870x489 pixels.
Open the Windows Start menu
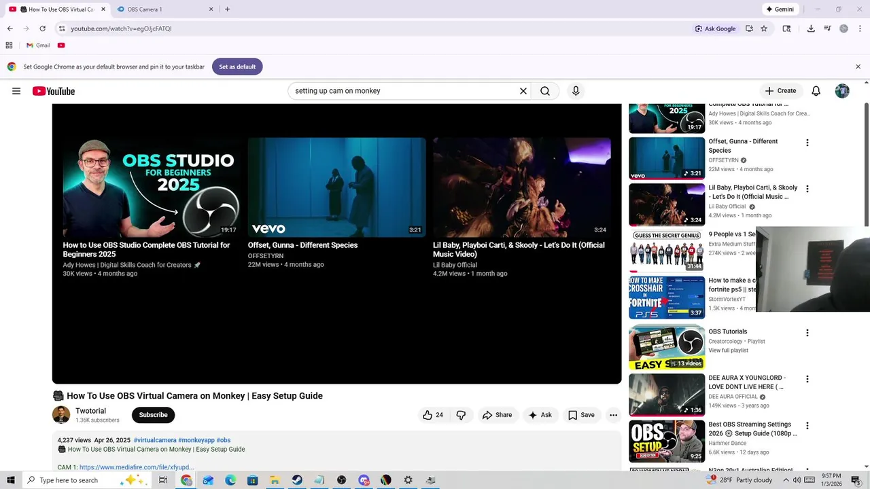pyautogui.click(x=10, y=480)
